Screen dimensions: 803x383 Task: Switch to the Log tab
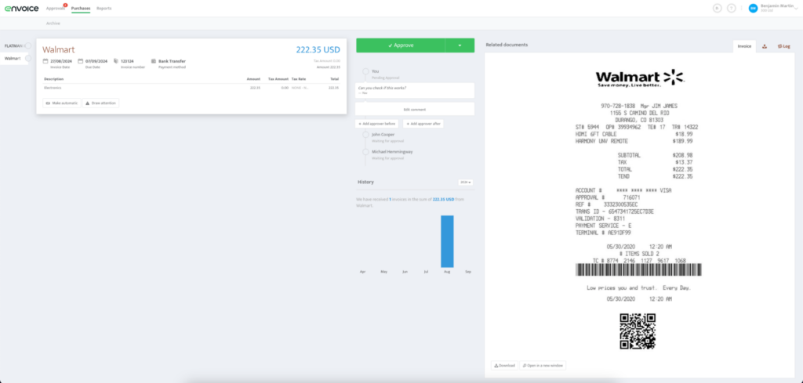783,46
